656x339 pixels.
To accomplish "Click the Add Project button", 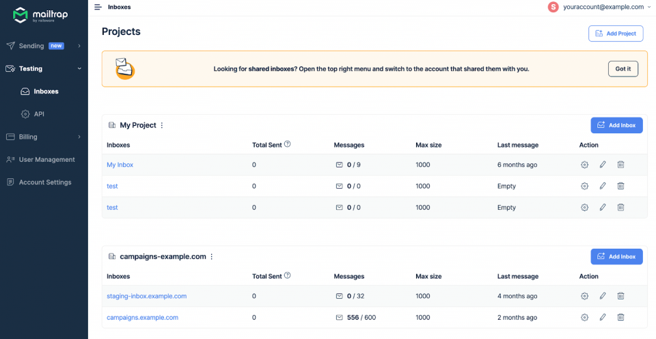I will (615, 33).
